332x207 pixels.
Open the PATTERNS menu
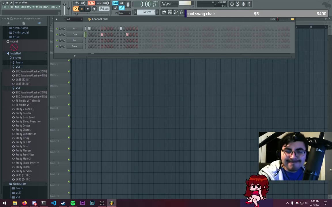[26, 7]
